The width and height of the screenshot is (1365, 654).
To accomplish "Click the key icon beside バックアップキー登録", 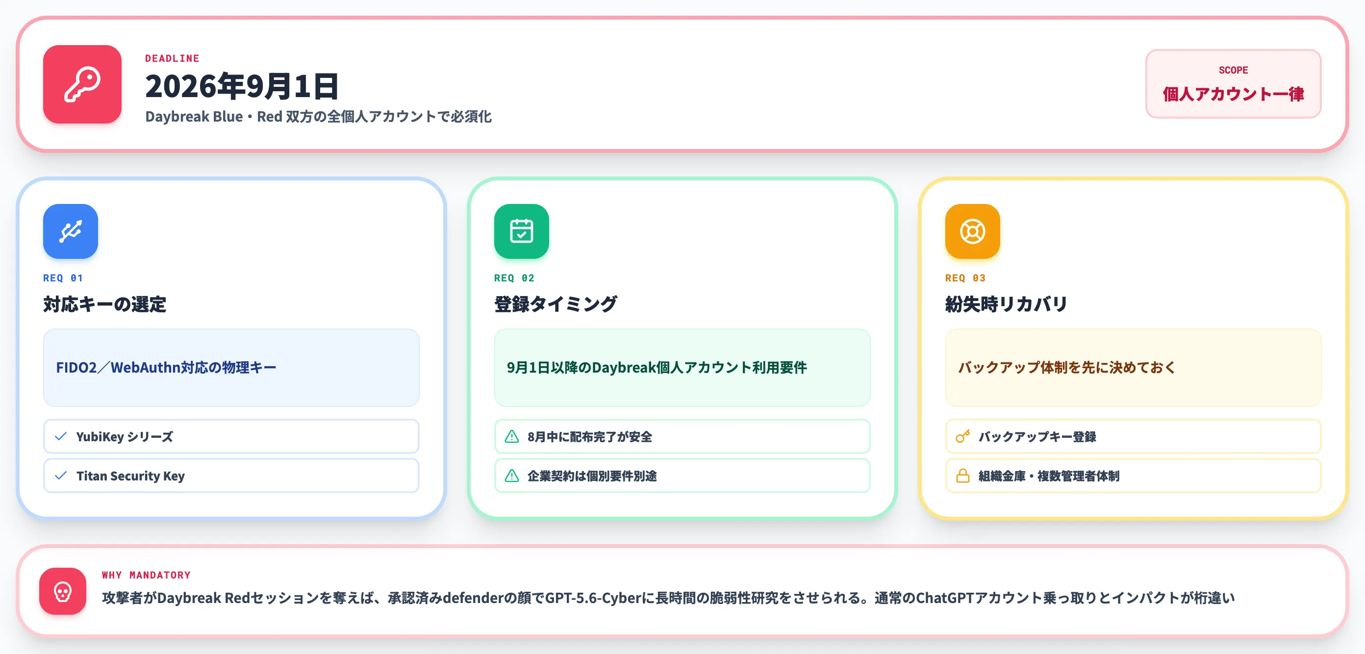I will tap(963, 436).
